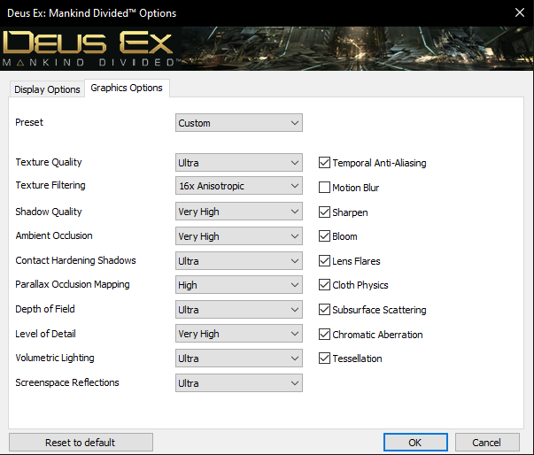Open the Volumetric Lighting dropdown

pos(239,359)
